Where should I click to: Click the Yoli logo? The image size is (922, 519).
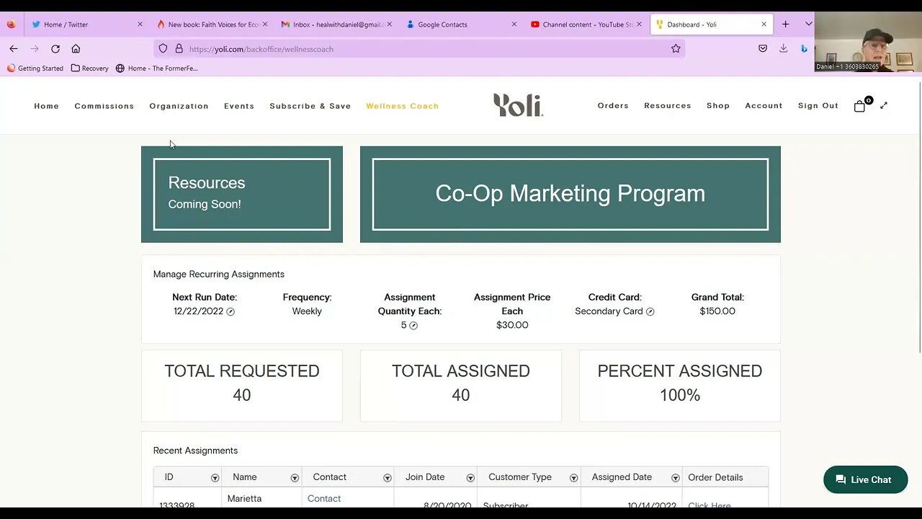coord(518,105)
